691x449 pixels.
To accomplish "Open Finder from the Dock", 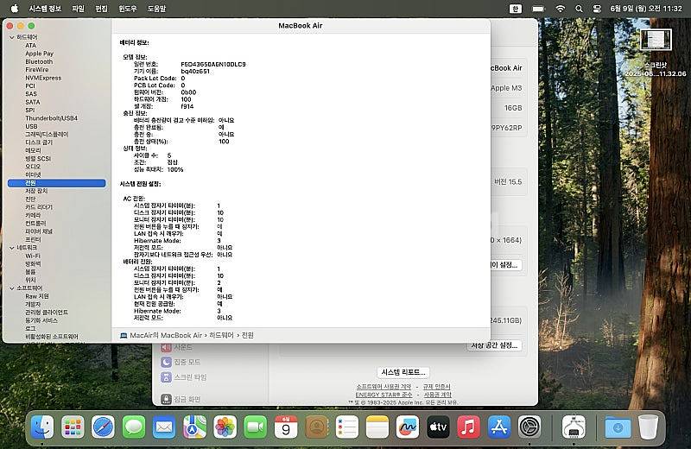I will 42,427.
